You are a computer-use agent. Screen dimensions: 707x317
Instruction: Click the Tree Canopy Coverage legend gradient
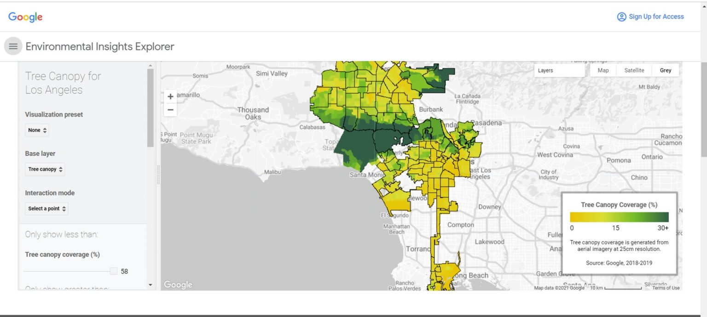point(619,217)
